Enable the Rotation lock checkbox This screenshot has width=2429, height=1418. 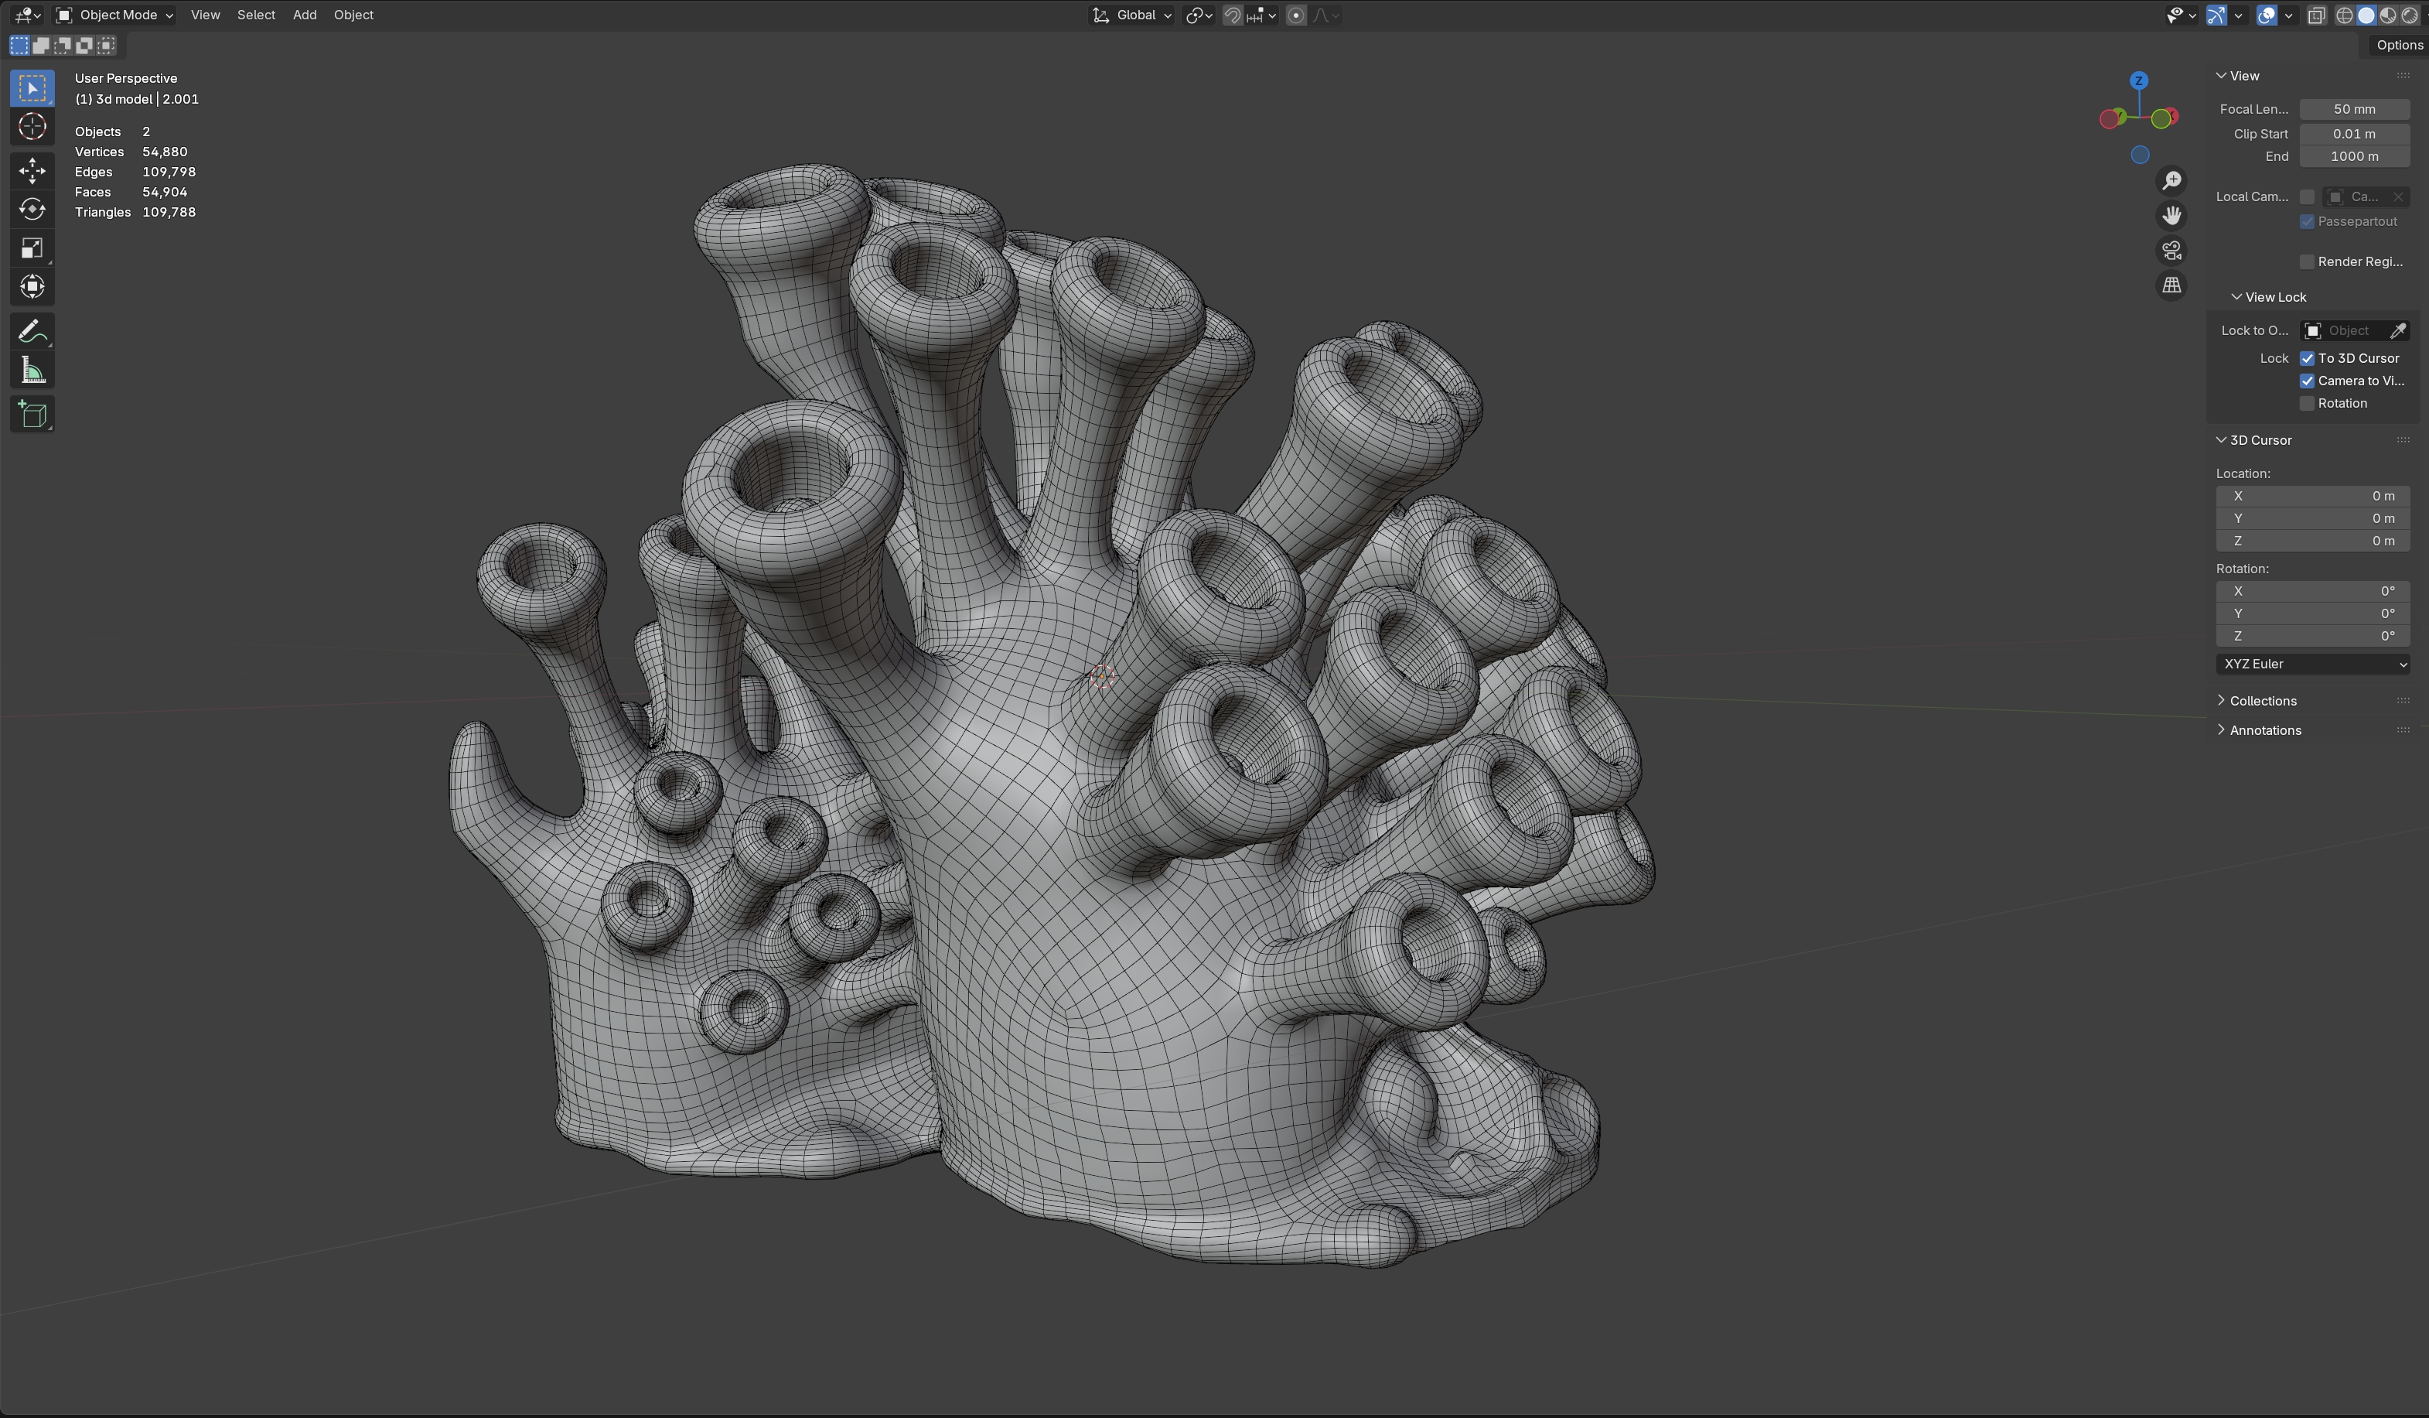(x=2308, y=404)
